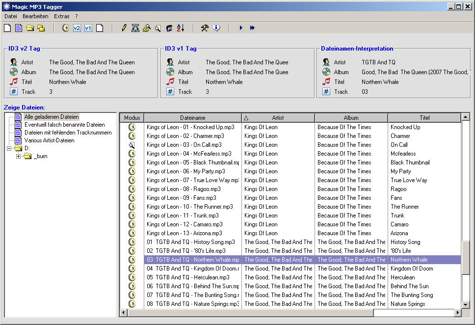The image size is (475, 325).
Task: Click the Modus gear icon for 'Camaro.mp3' row
Action: coord(132,224)
